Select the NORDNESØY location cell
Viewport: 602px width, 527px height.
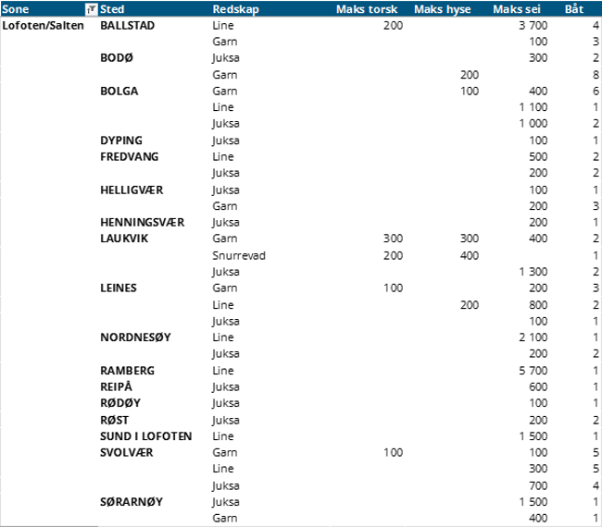(x=135, y=337)
